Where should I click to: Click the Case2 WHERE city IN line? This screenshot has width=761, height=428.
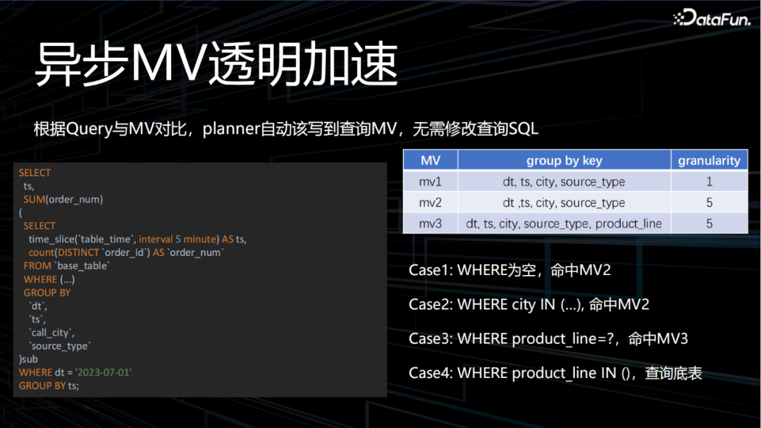pos(529,305)
